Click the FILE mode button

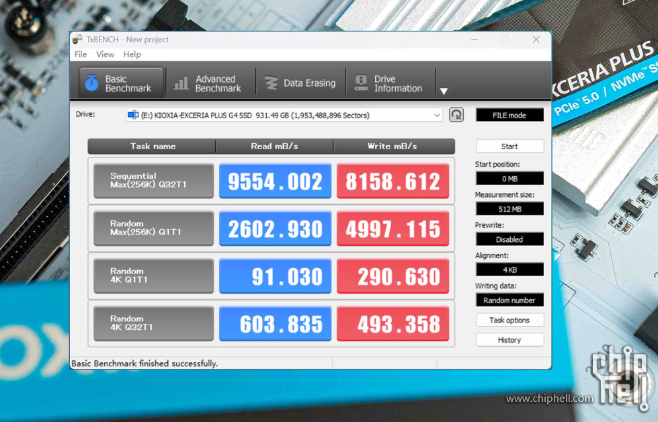(x=509, y=115)
